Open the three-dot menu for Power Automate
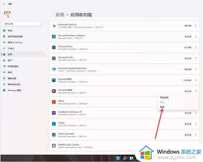 click(195, 135)
